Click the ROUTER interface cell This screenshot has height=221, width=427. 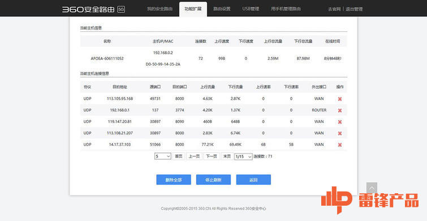pos(319,110)
